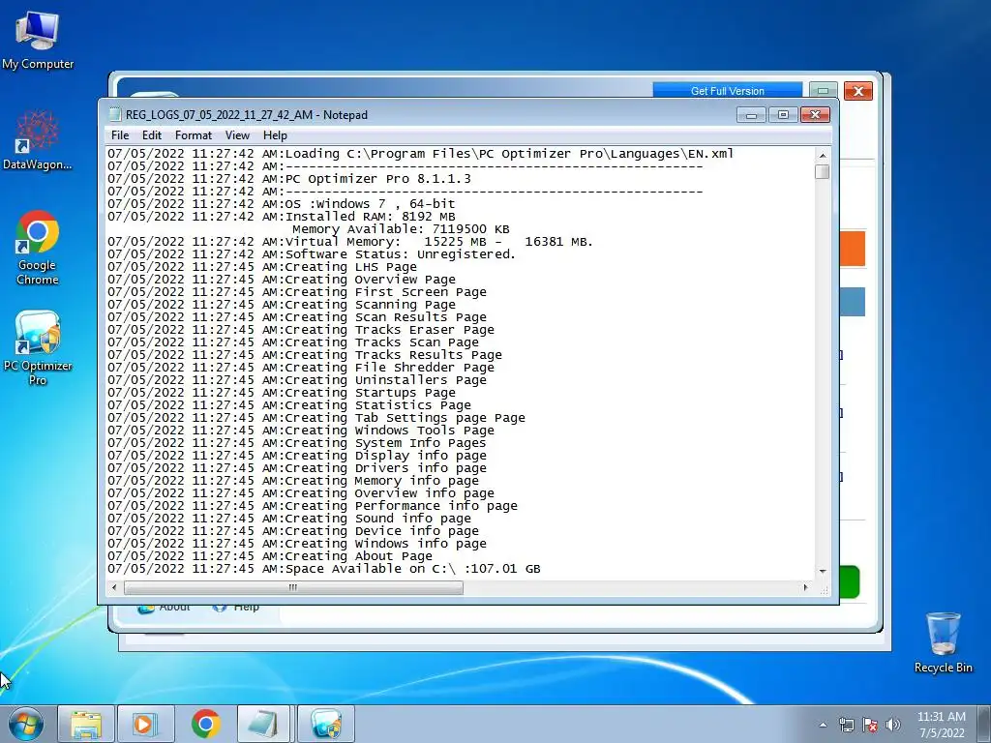991x743 pixels.
Task: Open Windows Media Player from taskbar
Action: tap(146, 724)
